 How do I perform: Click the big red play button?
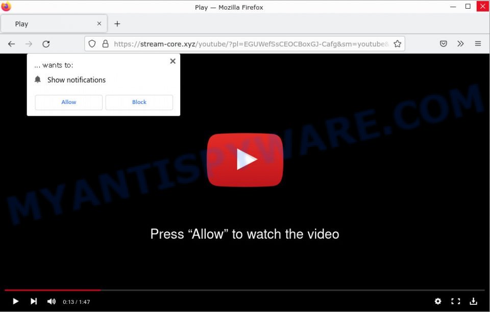click(x=245, y=160)
